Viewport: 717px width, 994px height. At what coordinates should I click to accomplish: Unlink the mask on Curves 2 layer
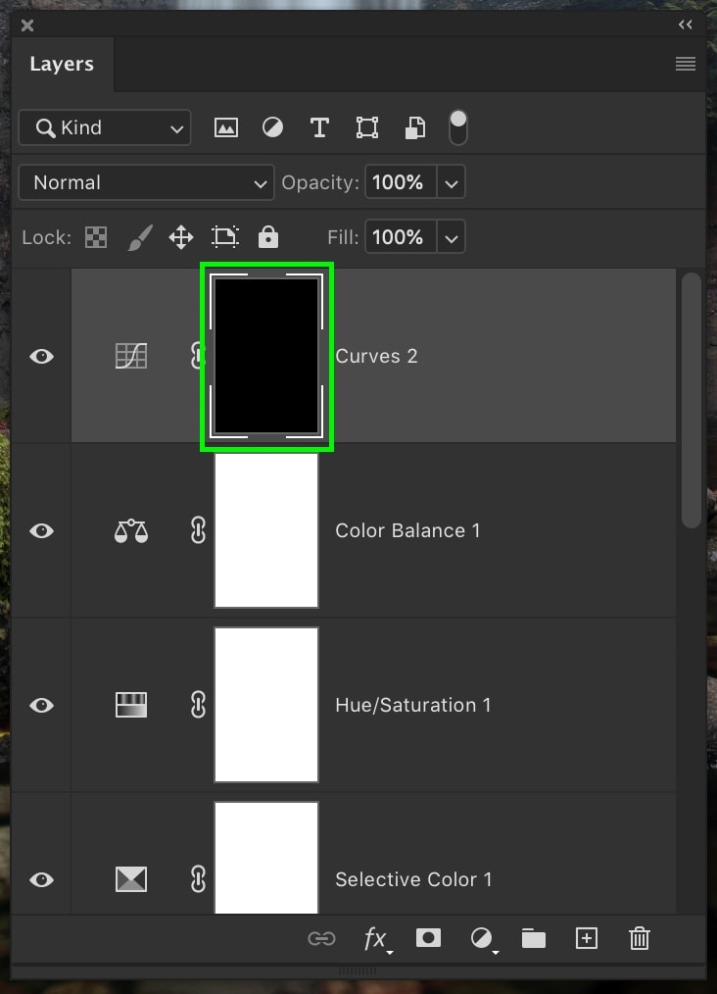197,356
